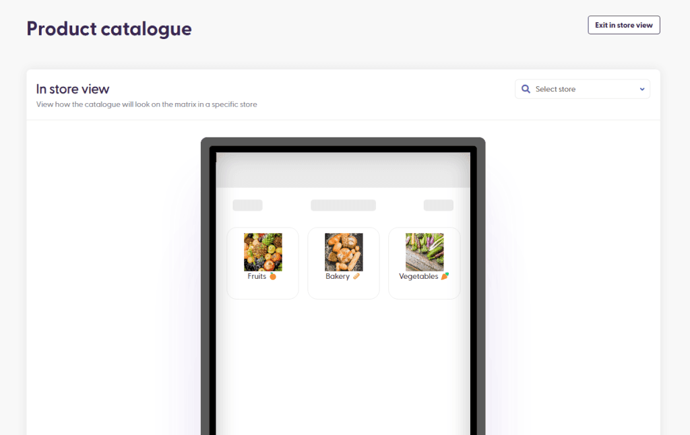Click the Vegetables label text

(418, 276)
